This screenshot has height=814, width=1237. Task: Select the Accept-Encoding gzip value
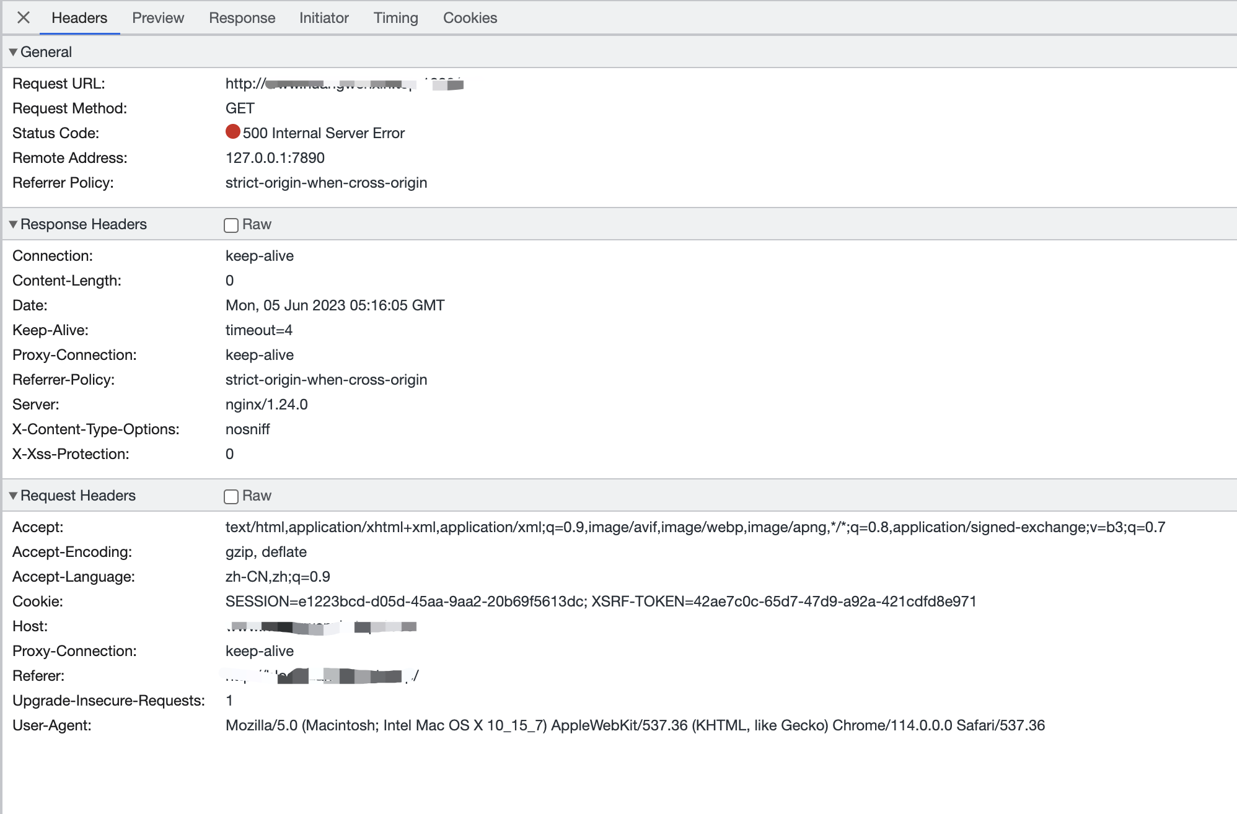coord(266,551)
